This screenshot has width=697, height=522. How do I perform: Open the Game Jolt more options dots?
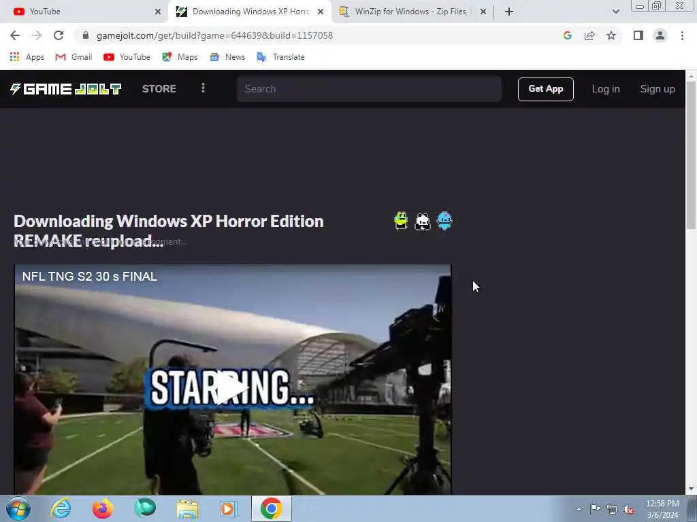(x=203, y=88)
